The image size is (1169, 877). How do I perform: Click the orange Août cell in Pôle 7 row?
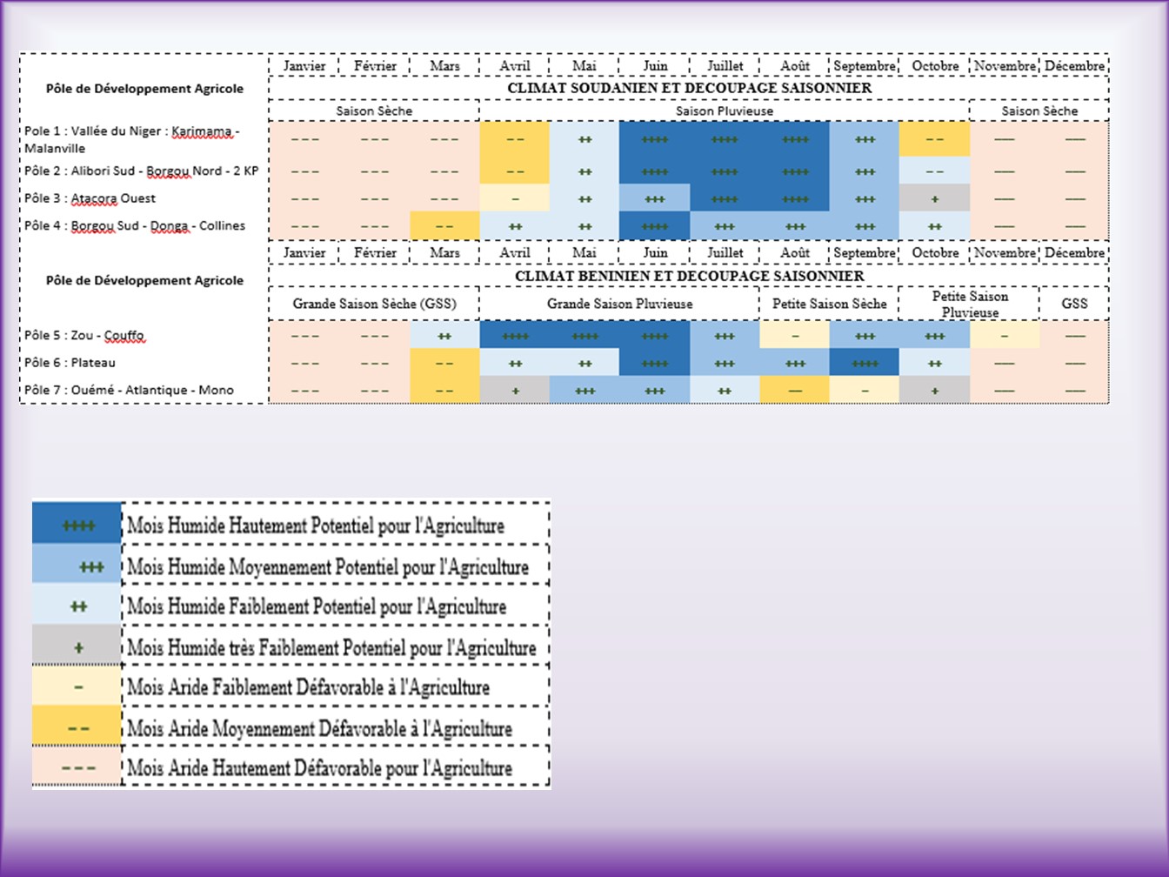pyautogui.click(x=794, y=390)
